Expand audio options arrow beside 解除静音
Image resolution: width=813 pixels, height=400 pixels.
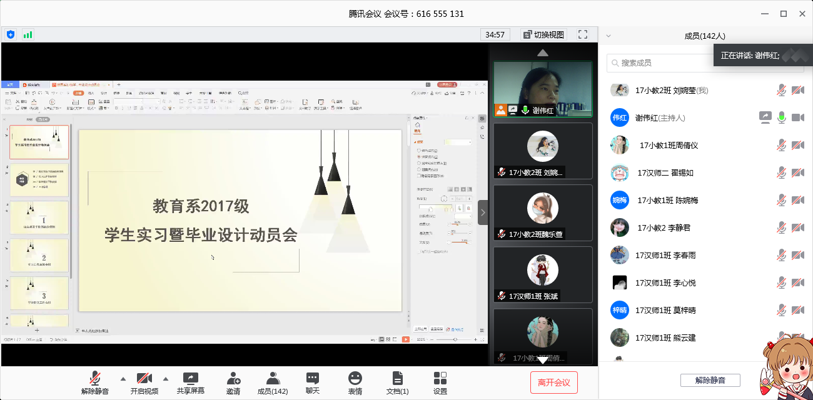coord(123,379)
